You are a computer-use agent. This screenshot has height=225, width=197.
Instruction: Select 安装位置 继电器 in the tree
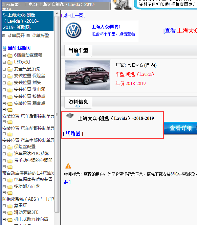coord(30,89)
